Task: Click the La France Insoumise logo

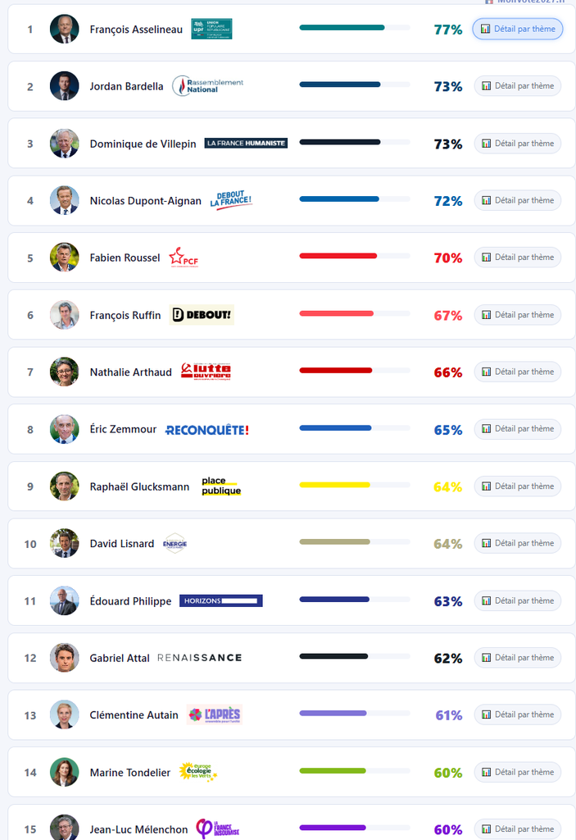Action: (x=217, y=829)
